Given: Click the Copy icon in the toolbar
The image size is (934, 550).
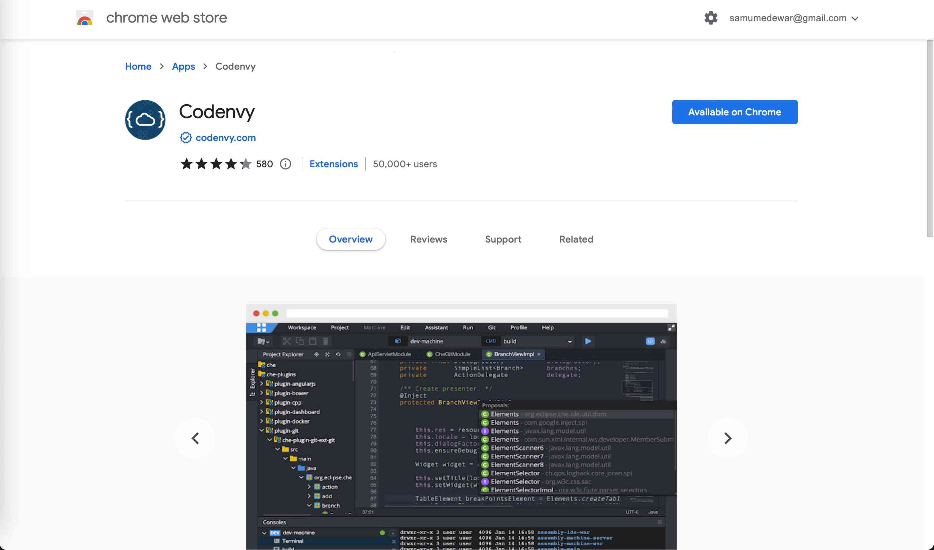Looking at the screenshot, I should point(300,341).
